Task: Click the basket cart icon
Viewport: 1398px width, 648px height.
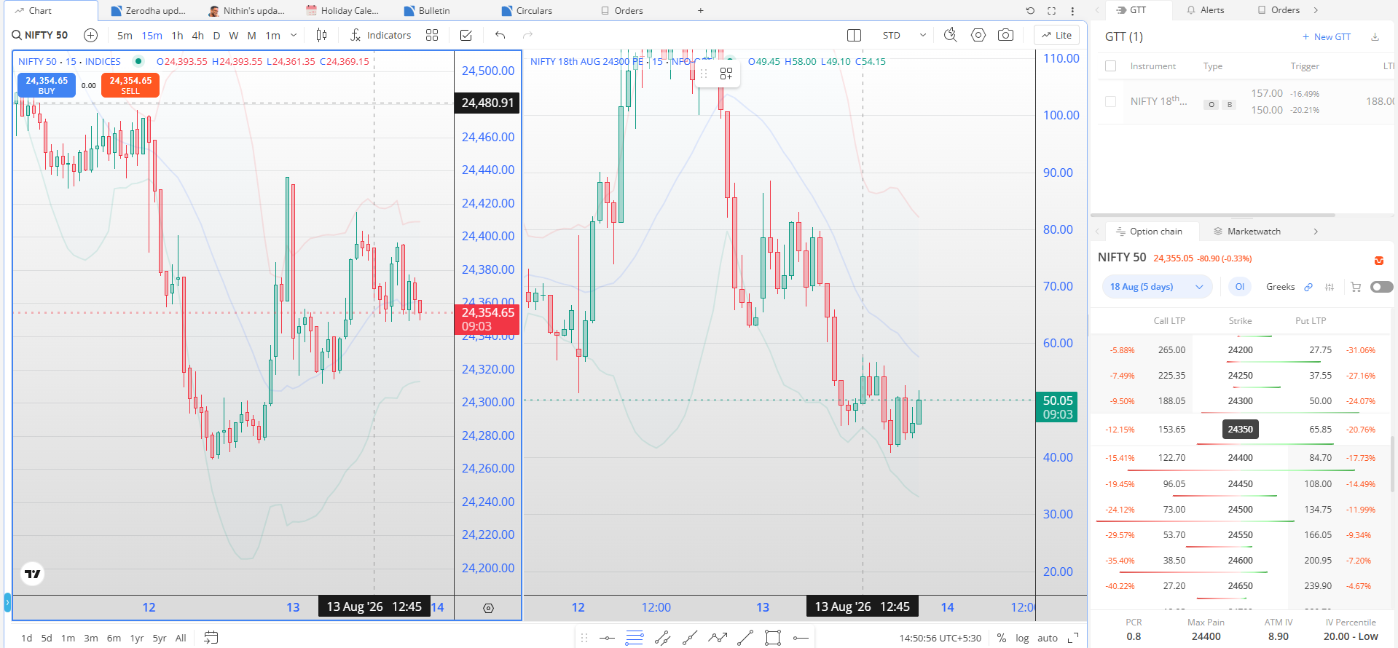Action: coord(1356,287)
